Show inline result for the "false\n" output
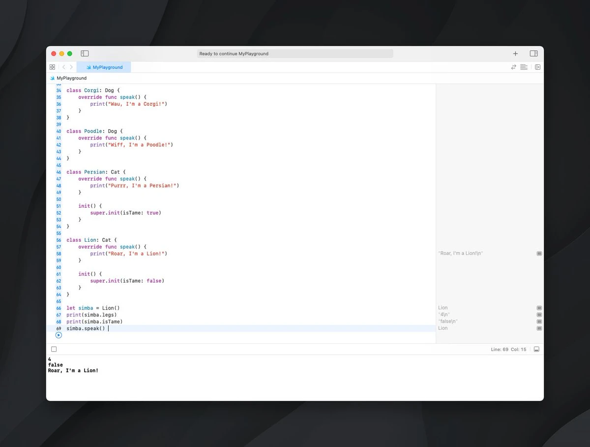The image size is (590, 447). [x=539, y=321]
